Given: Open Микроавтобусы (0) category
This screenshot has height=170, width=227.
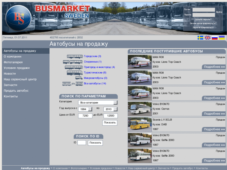Looking at the screenshot, I should coord(96,78).
